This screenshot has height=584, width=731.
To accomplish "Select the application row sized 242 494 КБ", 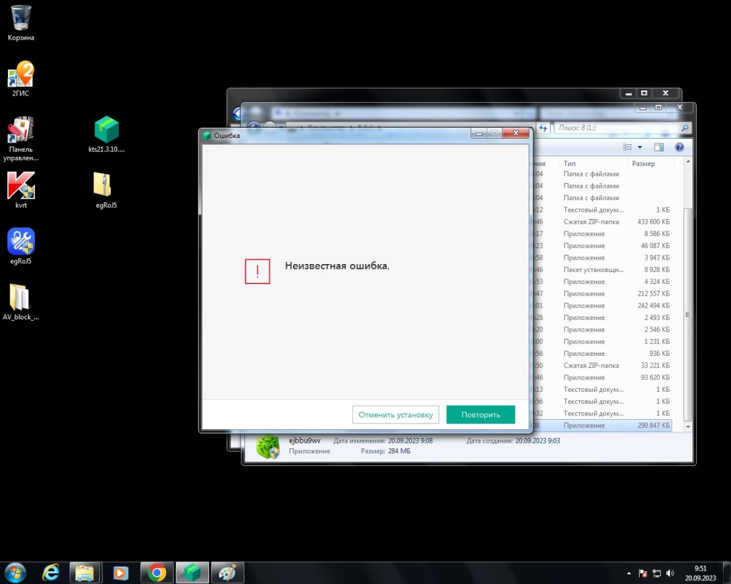I will pyautogui.click(x=602, y=305).
